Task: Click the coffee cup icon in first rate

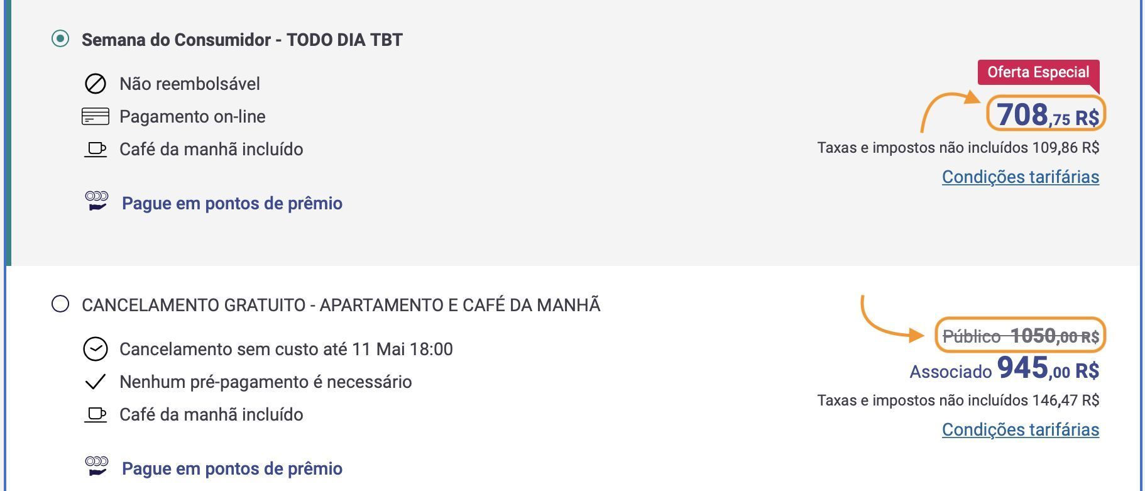Action: pos(96,150)
